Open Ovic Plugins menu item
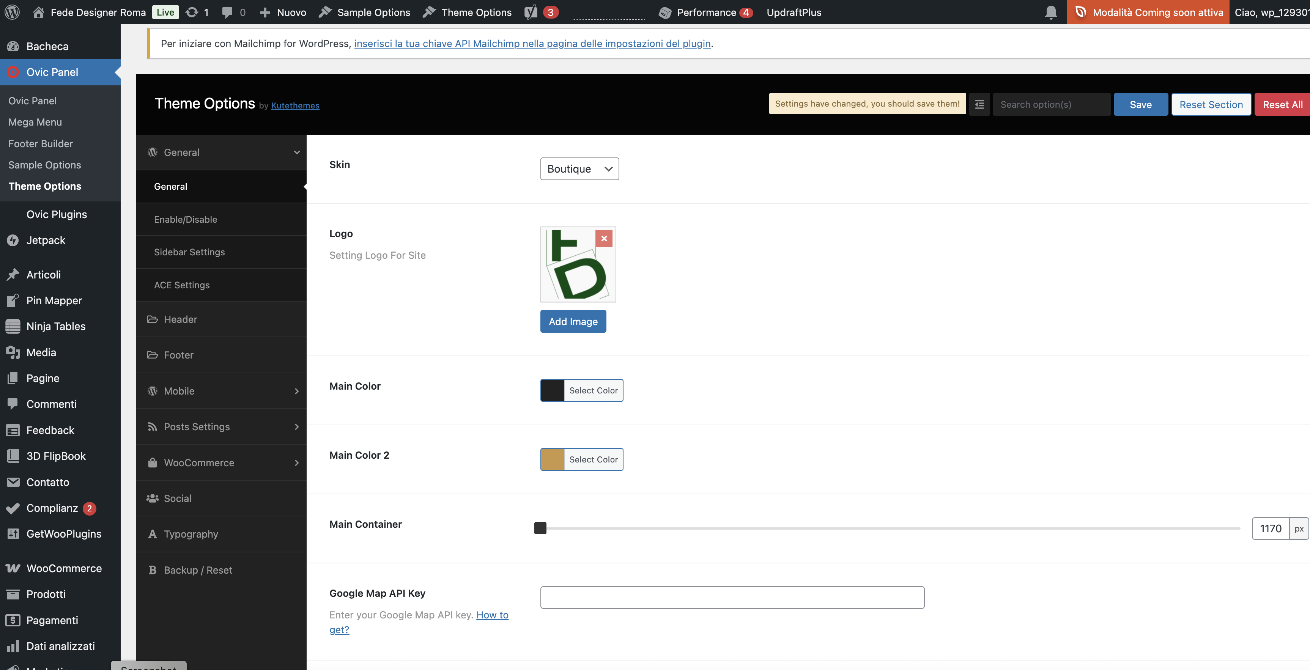Image resolution: width=1310 pixels, height=670 pixels. [x=57, y=214]
